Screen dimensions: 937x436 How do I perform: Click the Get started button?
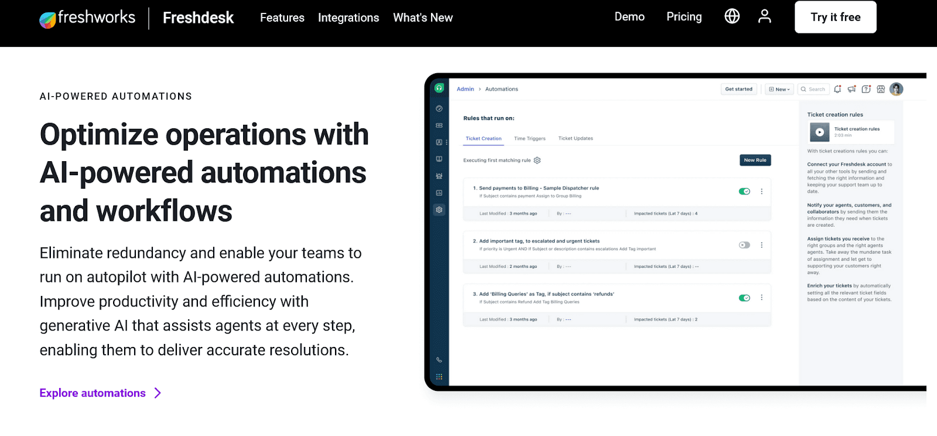tap(738, 89)
